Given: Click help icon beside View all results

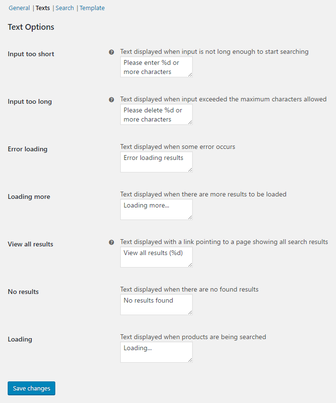Looking at the screenshot, I should pos(112,243).
